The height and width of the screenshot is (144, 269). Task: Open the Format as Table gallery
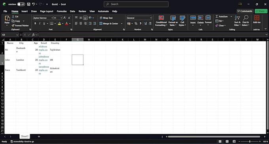pos(173,21)
